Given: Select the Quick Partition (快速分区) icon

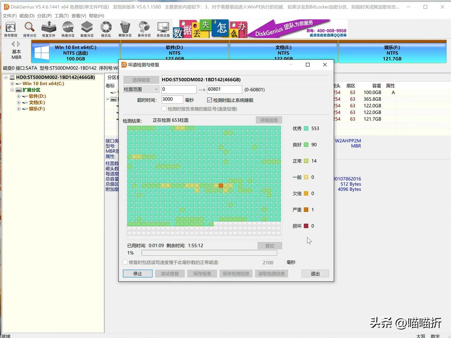Looking at the screenshot, I should pos(68,29).
